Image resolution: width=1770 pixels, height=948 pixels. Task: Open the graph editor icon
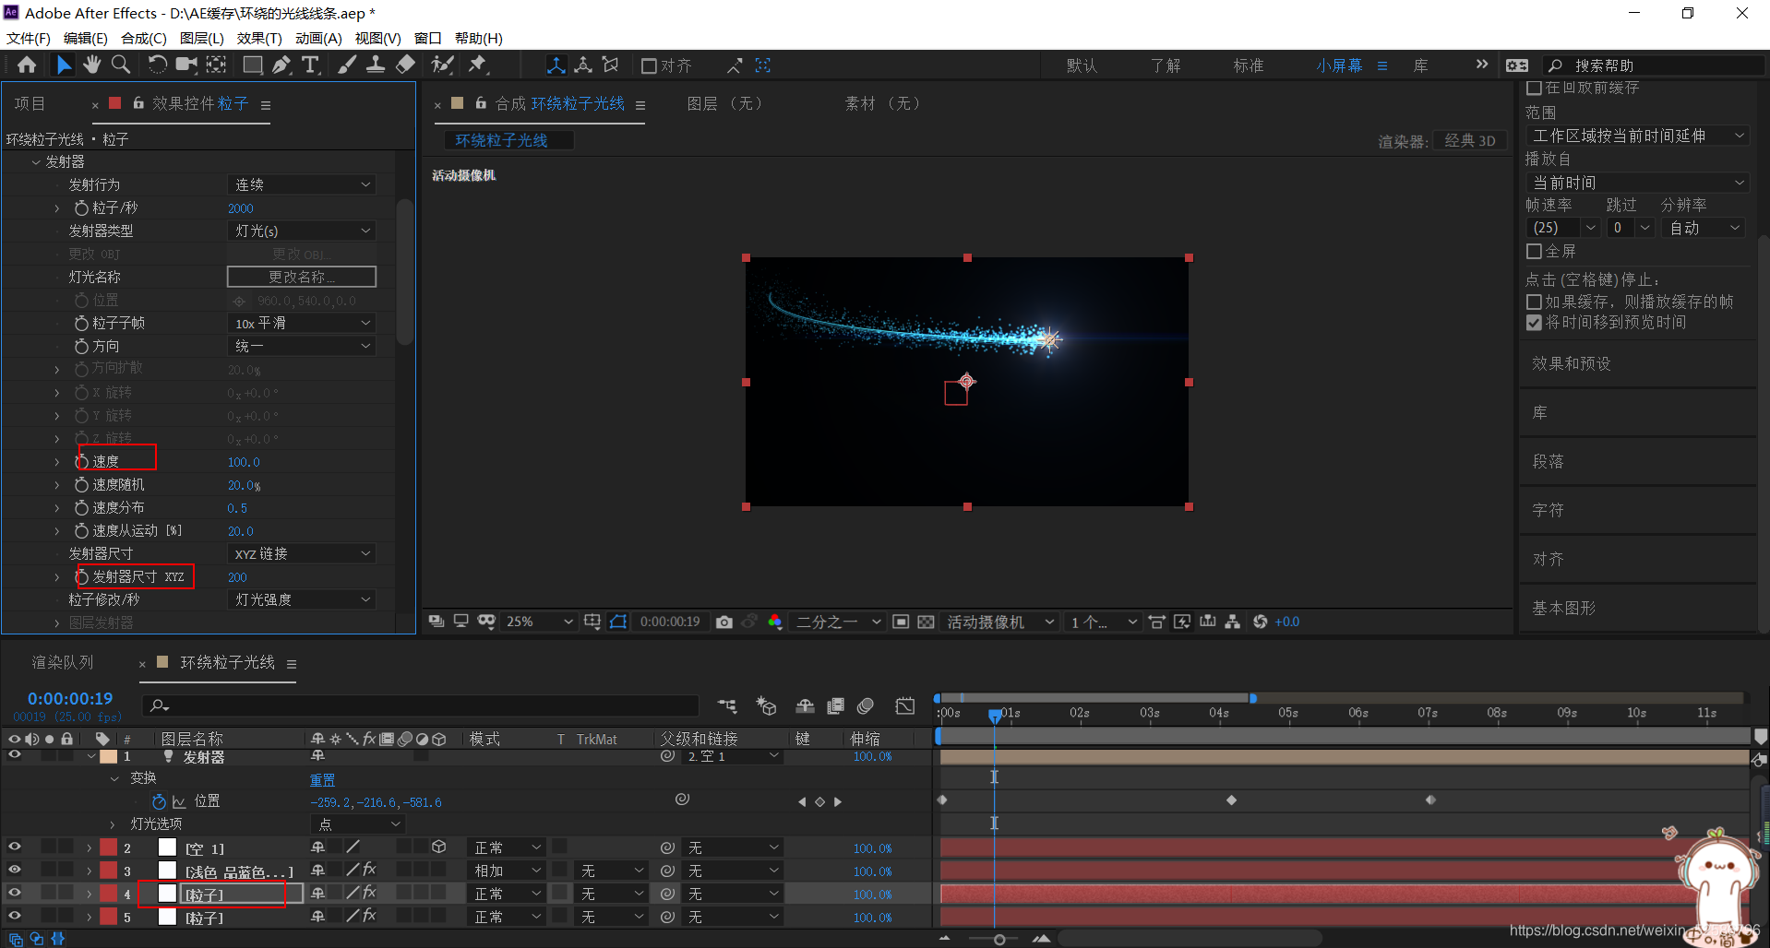tap(905, 706)
